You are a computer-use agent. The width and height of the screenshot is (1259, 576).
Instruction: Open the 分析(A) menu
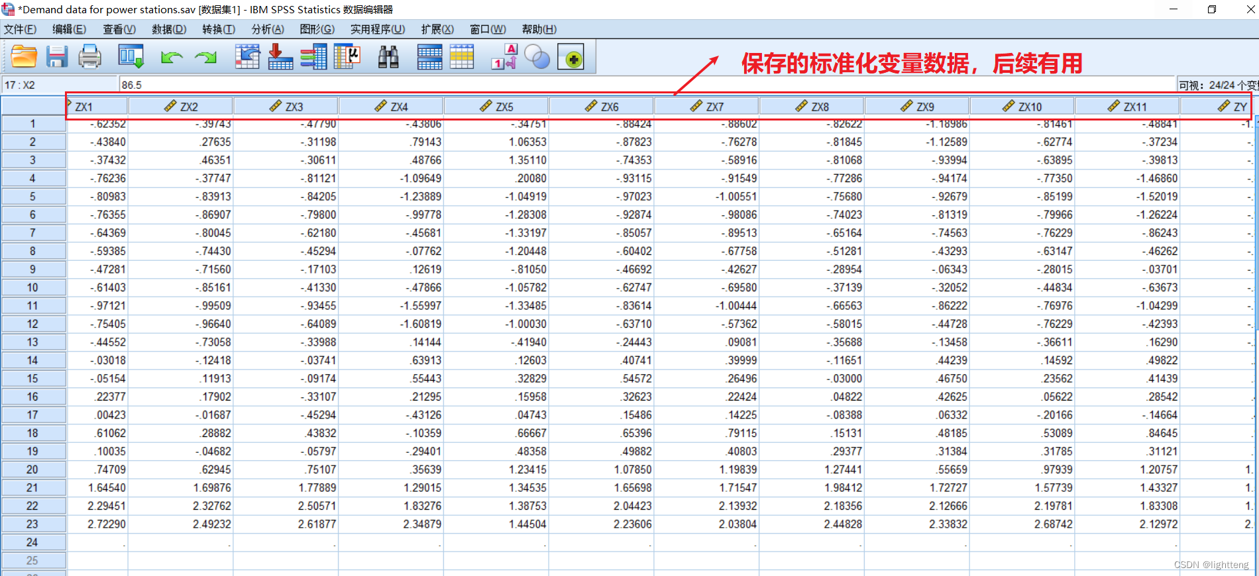pos(268,29)
